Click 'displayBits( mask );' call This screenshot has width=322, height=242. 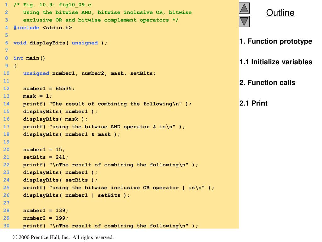(55, 119)
